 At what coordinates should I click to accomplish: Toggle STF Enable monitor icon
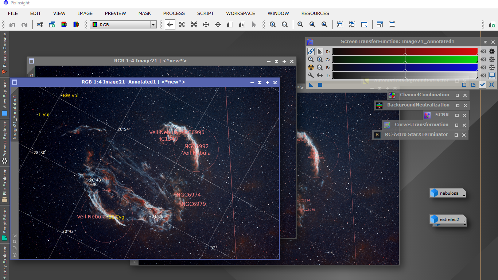492,75
